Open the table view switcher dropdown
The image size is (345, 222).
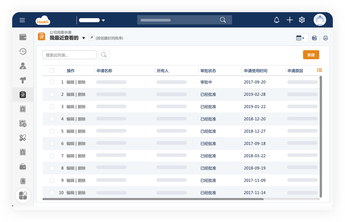[301, 38]
